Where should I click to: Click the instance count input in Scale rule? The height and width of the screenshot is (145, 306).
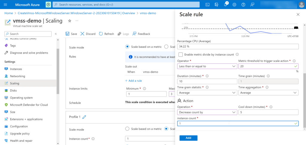tap(238, 123)
